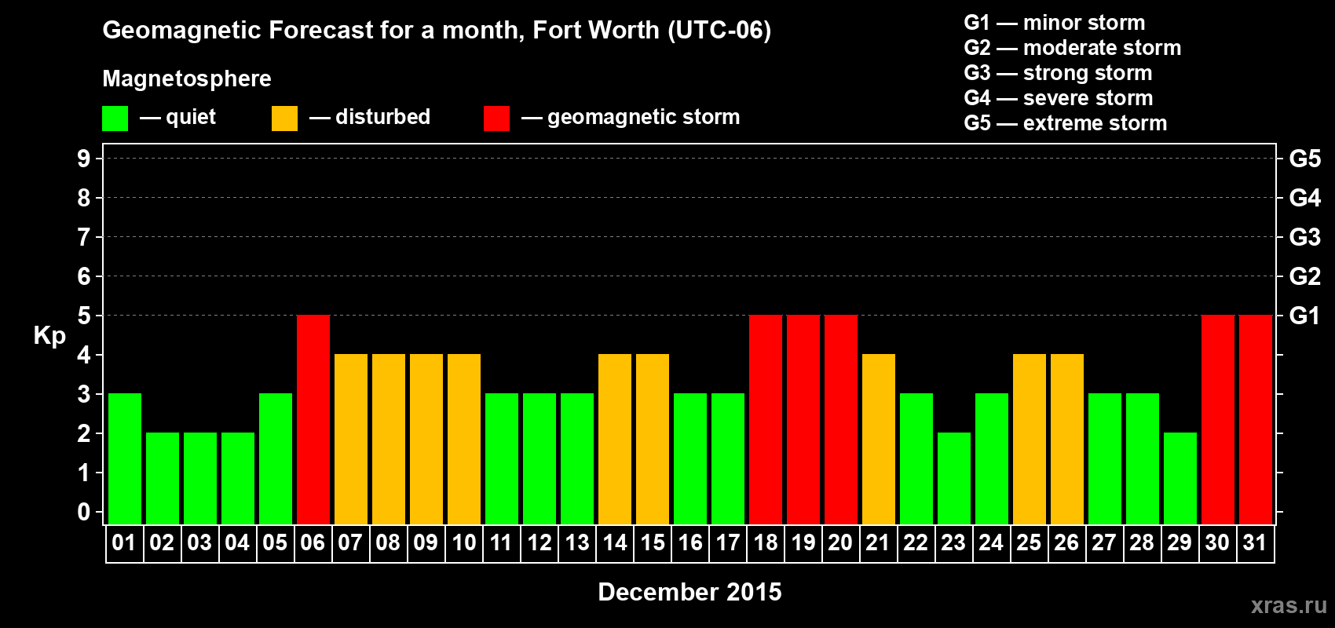The width and height of the screenshot is (1335, 628).
Task: Click the date label 09
Action: point(426,542)
